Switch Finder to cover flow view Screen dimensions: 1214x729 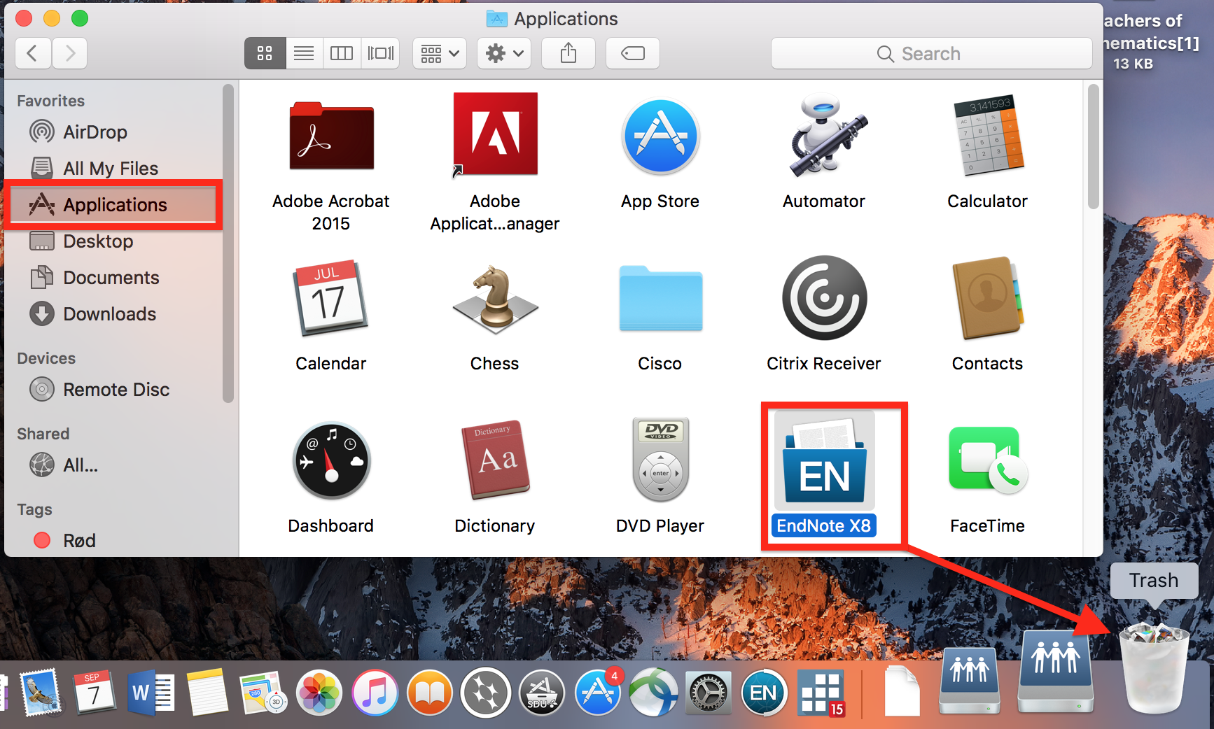pyautogui.click(x=380, y=53)
